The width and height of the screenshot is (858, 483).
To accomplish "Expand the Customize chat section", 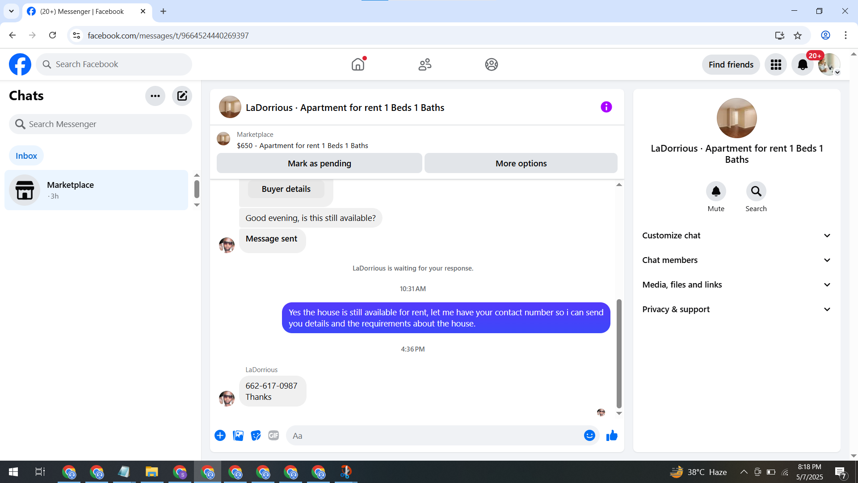I will 736,236.
